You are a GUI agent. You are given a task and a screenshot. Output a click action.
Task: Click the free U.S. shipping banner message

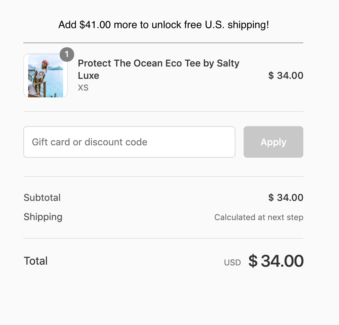point(163,25)
